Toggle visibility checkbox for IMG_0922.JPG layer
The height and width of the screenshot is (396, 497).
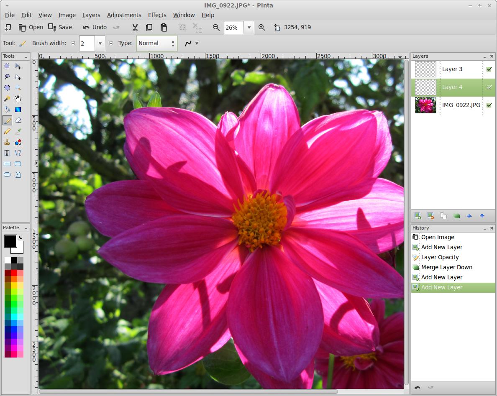pos(489,105)
